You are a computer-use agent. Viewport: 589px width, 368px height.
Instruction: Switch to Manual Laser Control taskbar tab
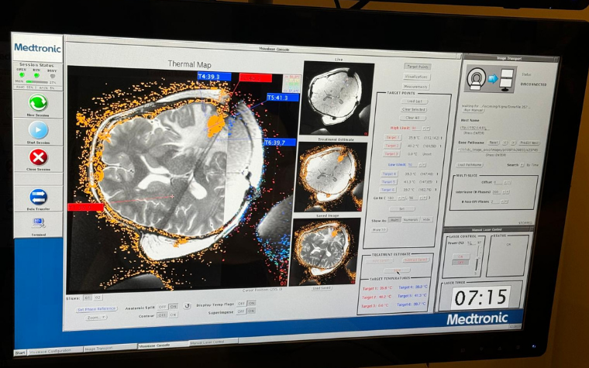coord(205,342)
